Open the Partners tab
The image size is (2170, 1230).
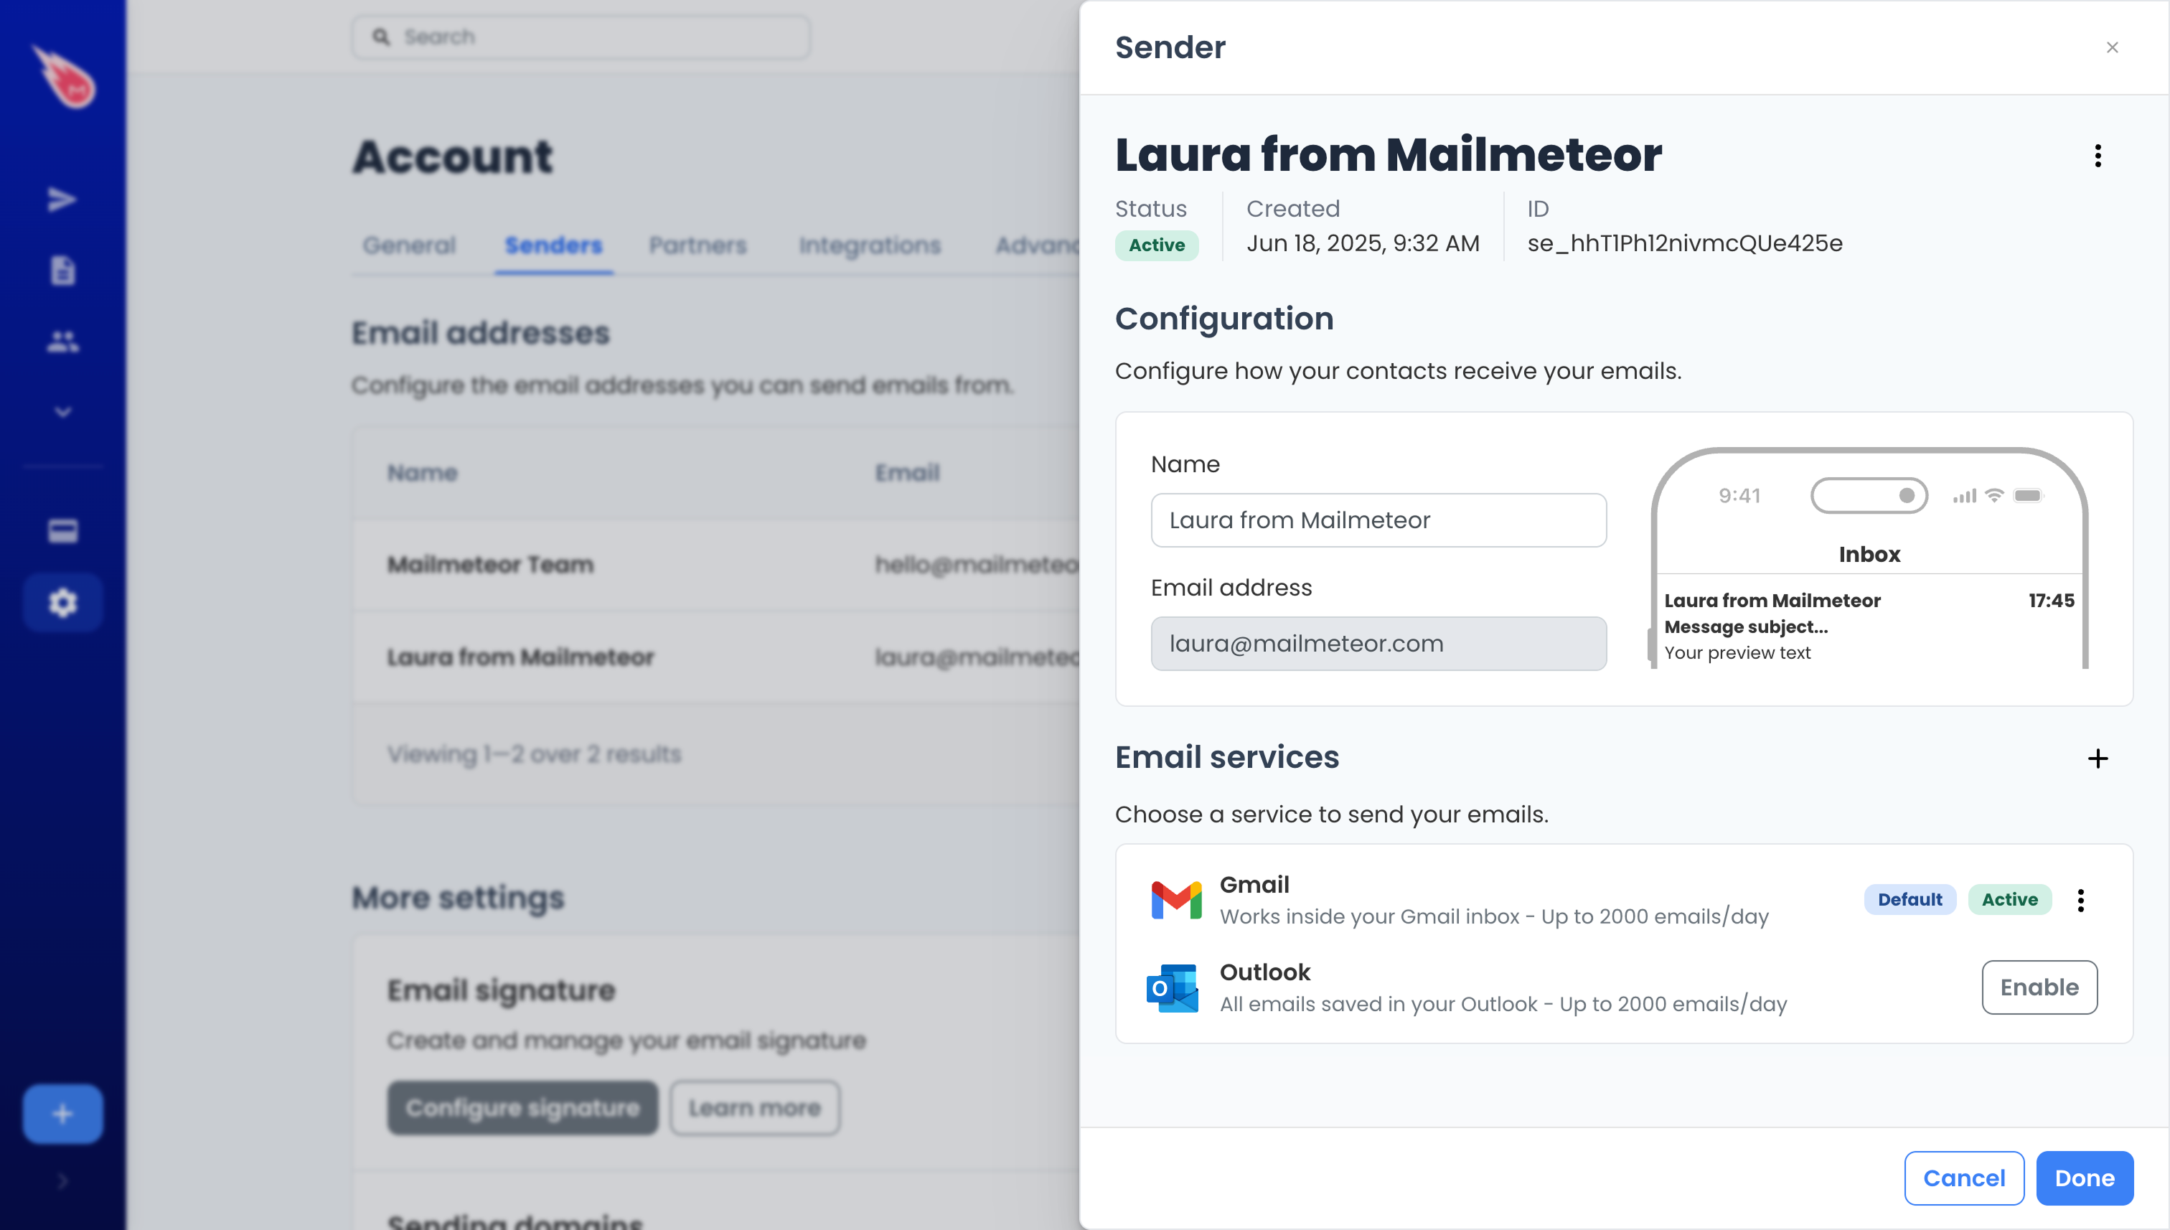697,245
